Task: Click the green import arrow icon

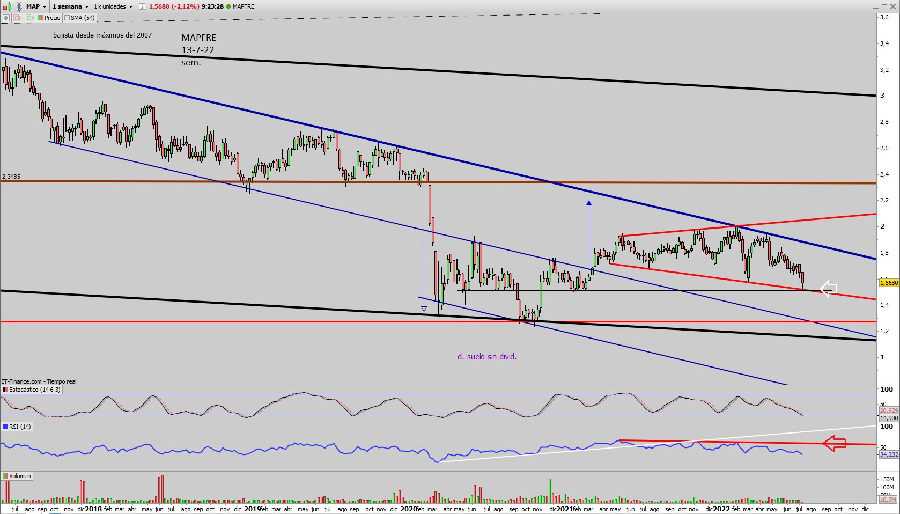Action: tap(29, 18)
